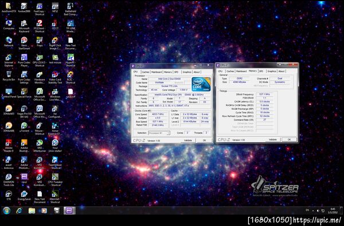Open Caches tab in Memory-tab CPU-Z window
Screen dimensions: 344x226
coord(230,71)
